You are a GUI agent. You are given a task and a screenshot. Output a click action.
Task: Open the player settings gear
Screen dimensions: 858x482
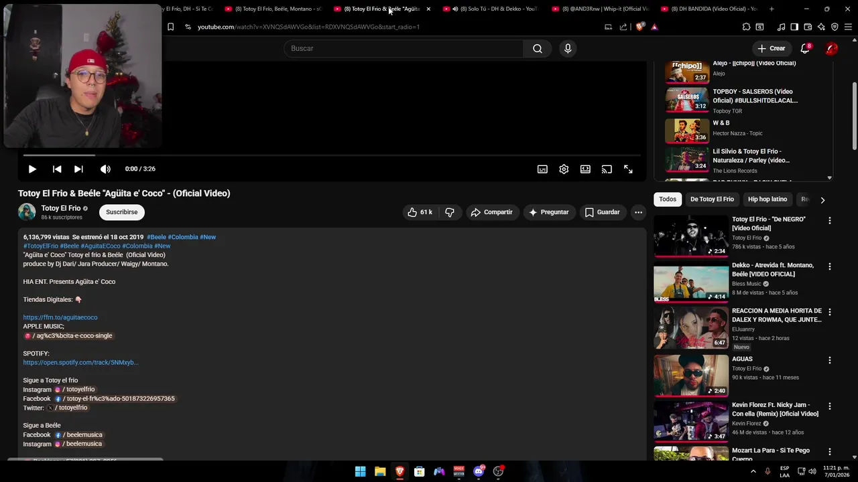564,169
